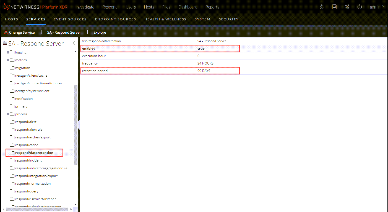
Task: Click the folder icon beside respond/cache
Action: click(x=12, y=145)
